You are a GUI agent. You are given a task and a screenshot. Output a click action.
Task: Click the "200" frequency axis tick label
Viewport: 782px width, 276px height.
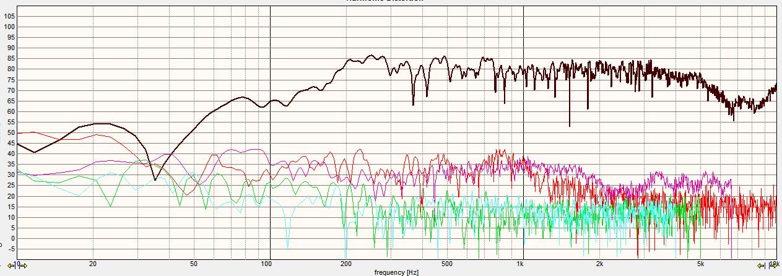tap(345, 264)
